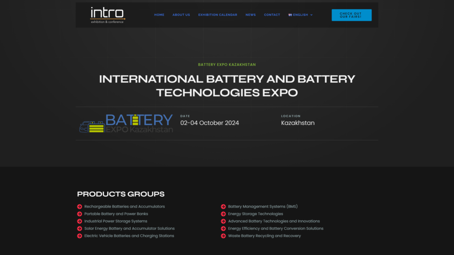Select Rechargeable Batteries and Accumulators text
This screenshot has width=454, height=255.
[x=125, y=206]
